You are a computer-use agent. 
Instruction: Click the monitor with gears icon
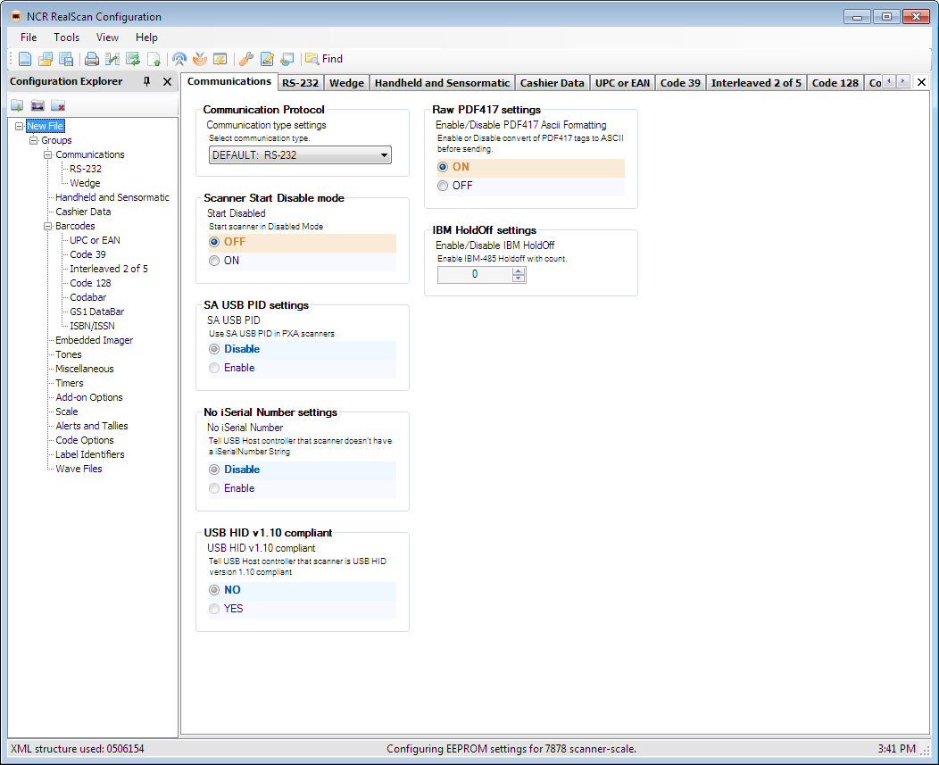click(287, 59)
